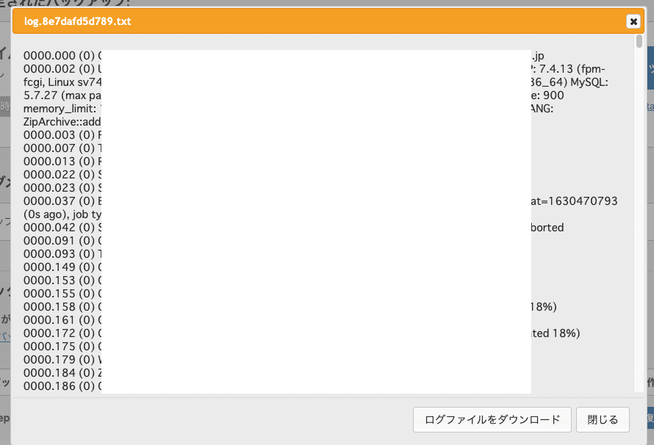
Task: Click log line starting 0000.179 (0)
Action: pos(62,360)
